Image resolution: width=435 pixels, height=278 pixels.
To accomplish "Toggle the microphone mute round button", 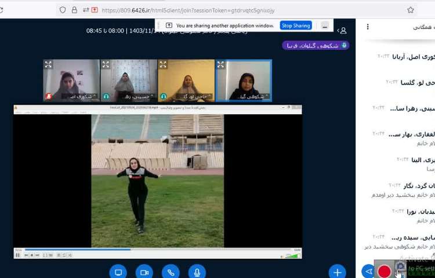I will 197,272.
